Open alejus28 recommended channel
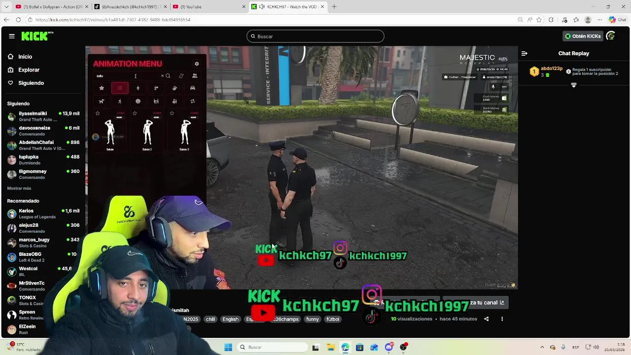This screenshot has width=631, height=355. 43,228
